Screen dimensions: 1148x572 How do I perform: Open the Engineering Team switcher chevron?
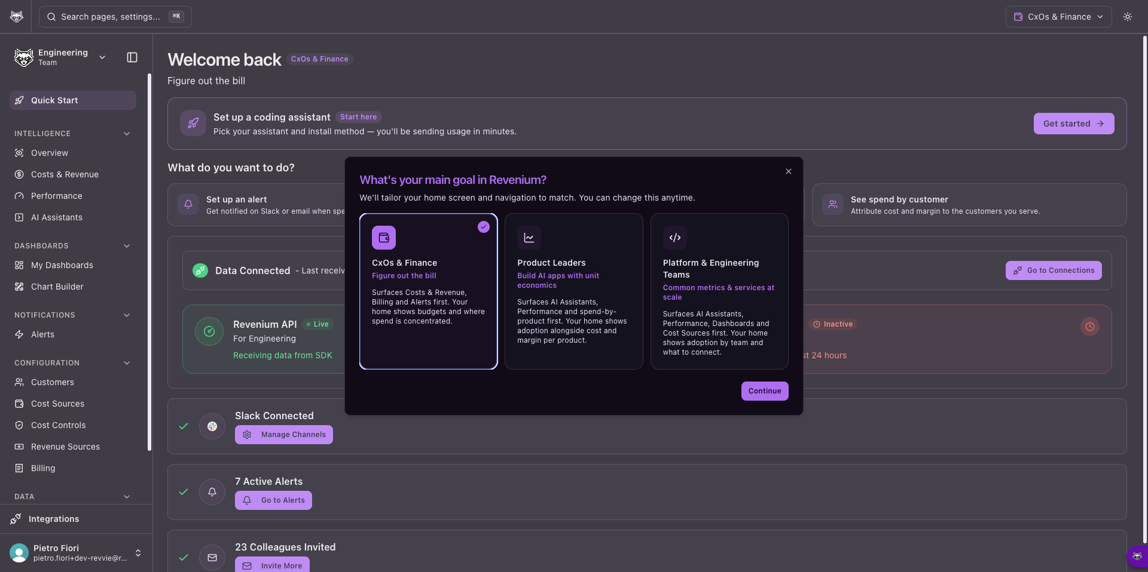pos(102,57)
